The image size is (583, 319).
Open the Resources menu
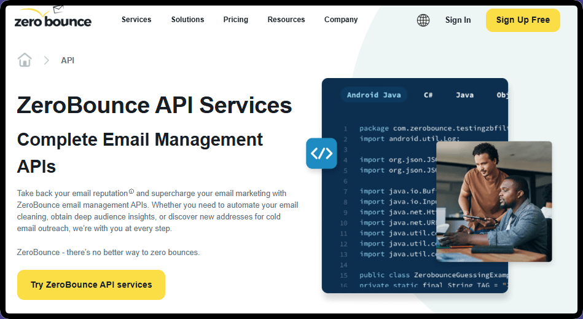tap(286, 20)
